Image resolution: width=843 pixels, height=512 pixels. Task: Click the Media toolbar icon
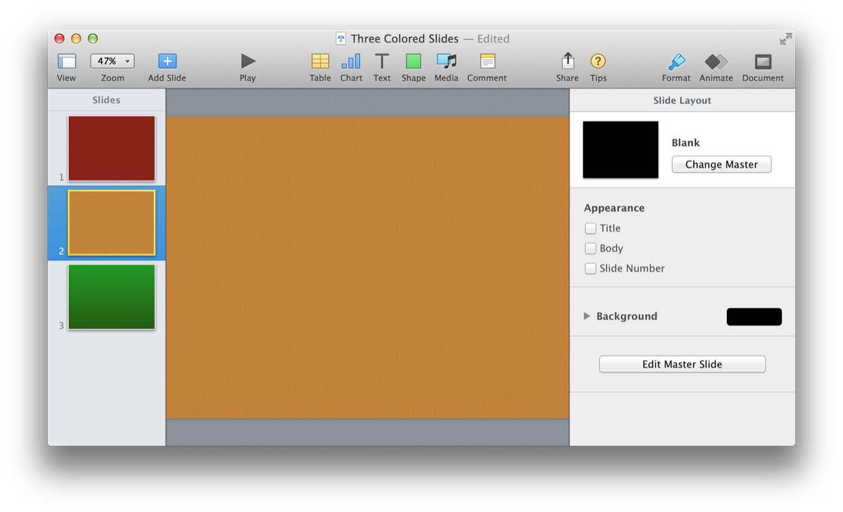(x=446, y=61)
